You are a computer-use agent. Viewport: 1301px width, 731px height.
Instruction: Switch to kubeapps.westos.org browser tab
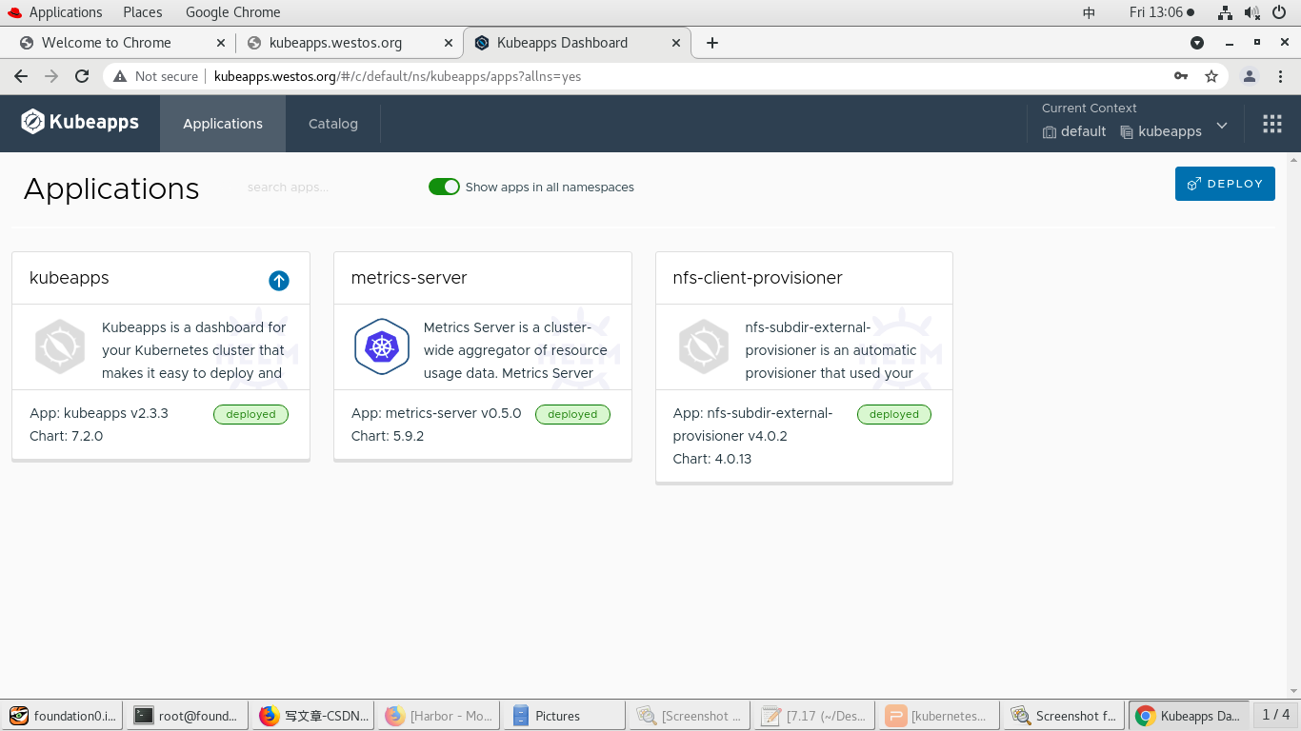pos(349,43)
